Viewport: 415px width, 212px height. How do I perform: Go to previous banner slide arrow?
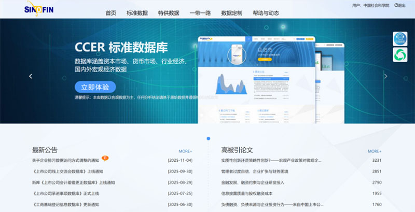pyautogui.click(x=31, y=76)
